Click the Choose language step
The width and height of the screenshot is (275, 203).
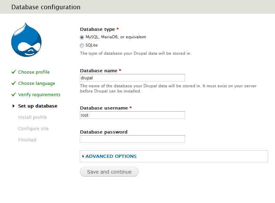coord(37,83)
